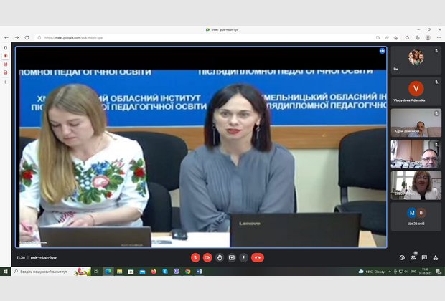Unmute the microphone in call controls
The image size is (445, 301).
[x=195, y=257]
